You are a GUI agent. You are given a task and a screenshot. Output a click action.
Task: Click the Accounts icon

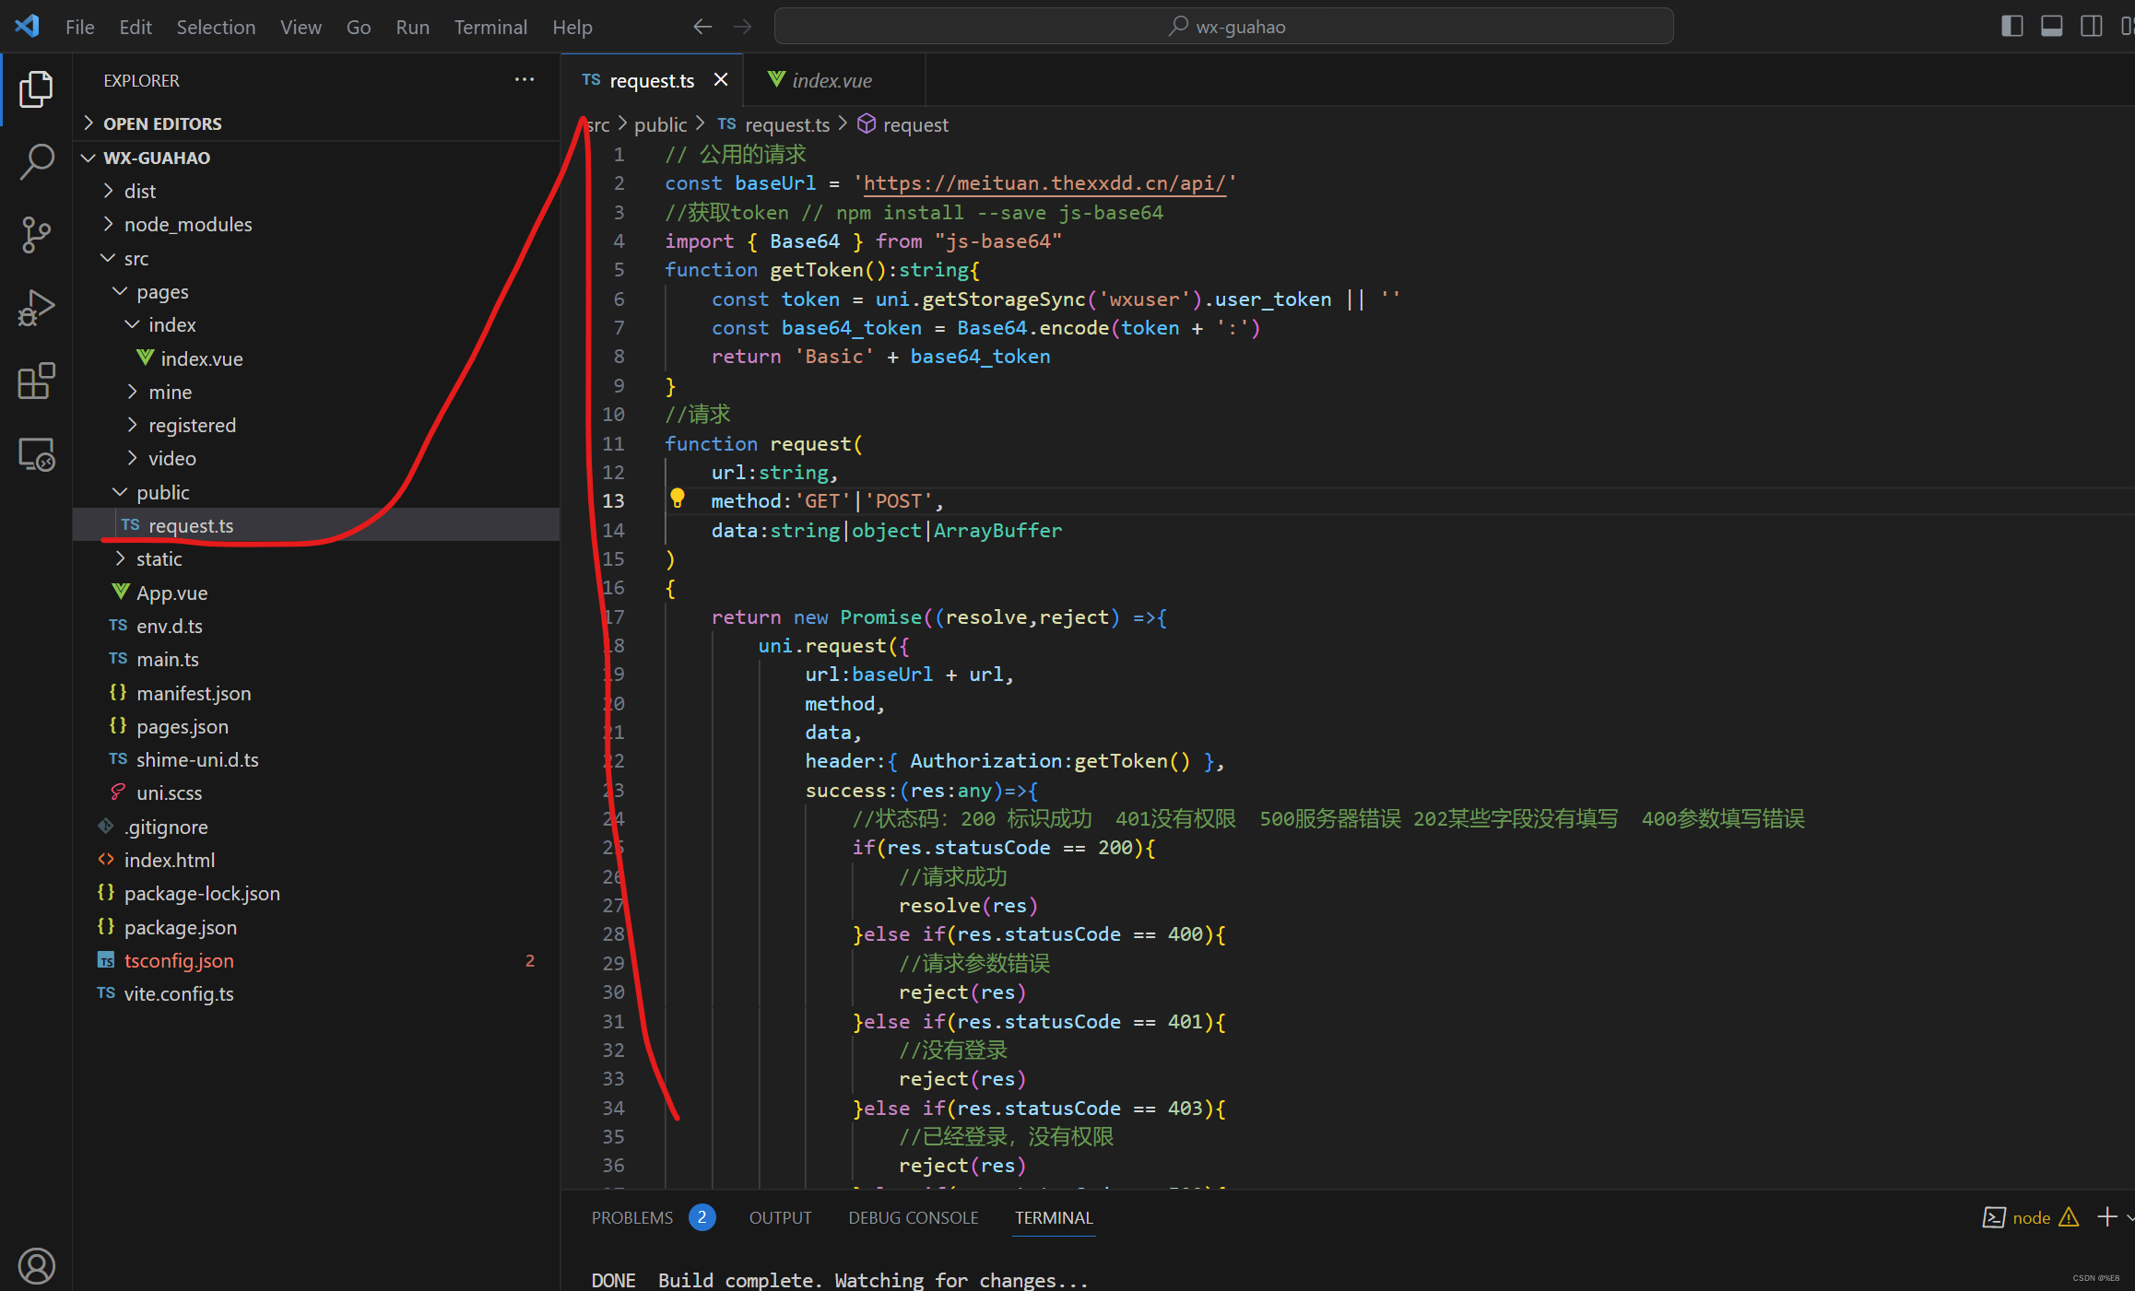pyautogui.click(x=36, y=1265)
